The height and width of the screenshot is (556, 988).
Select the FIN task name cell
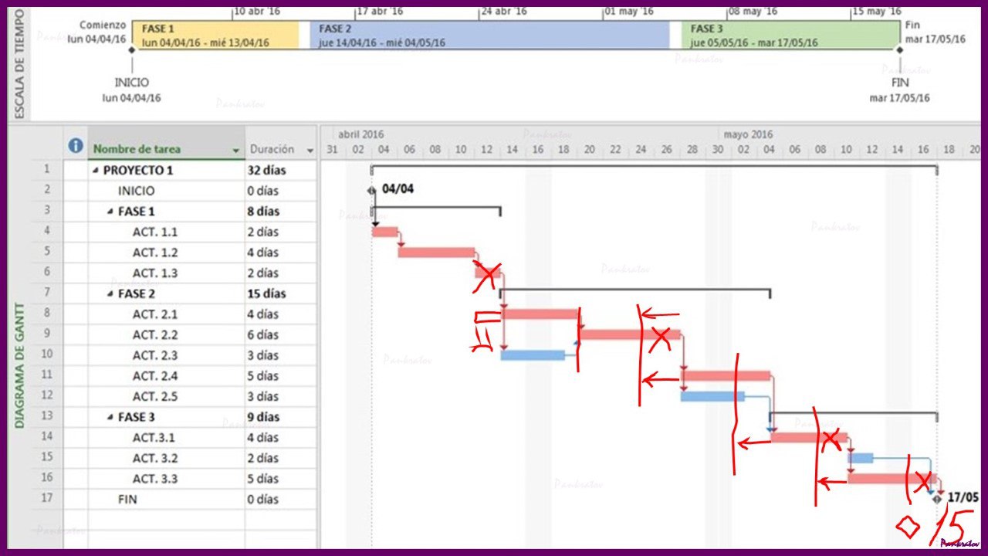click(x=166, y=500)
